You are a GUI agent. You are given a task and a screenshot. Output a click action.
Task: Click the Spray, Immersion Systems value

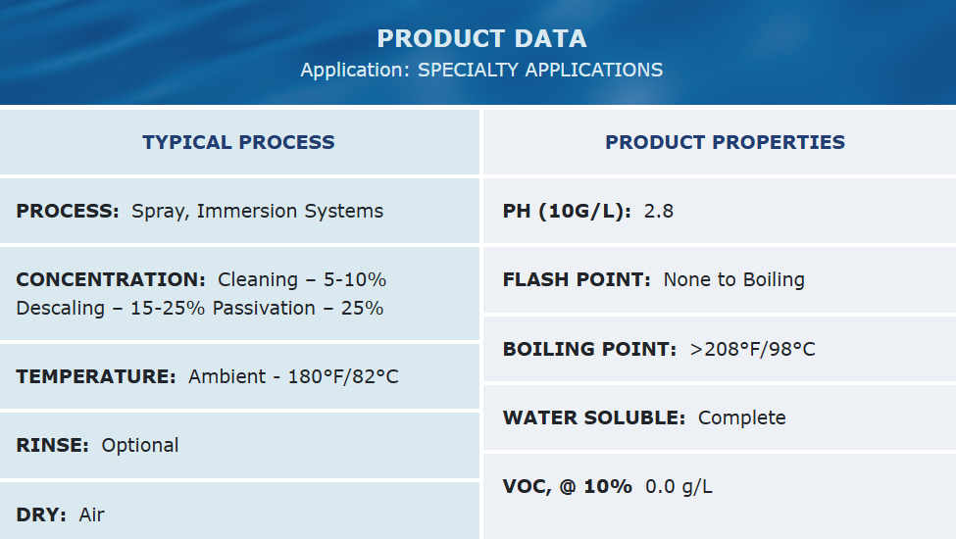(x=257, y=211)
